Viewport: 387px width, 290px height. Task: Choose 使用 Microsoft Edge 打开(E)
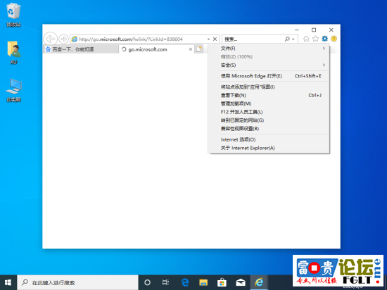tap(269, 76)
